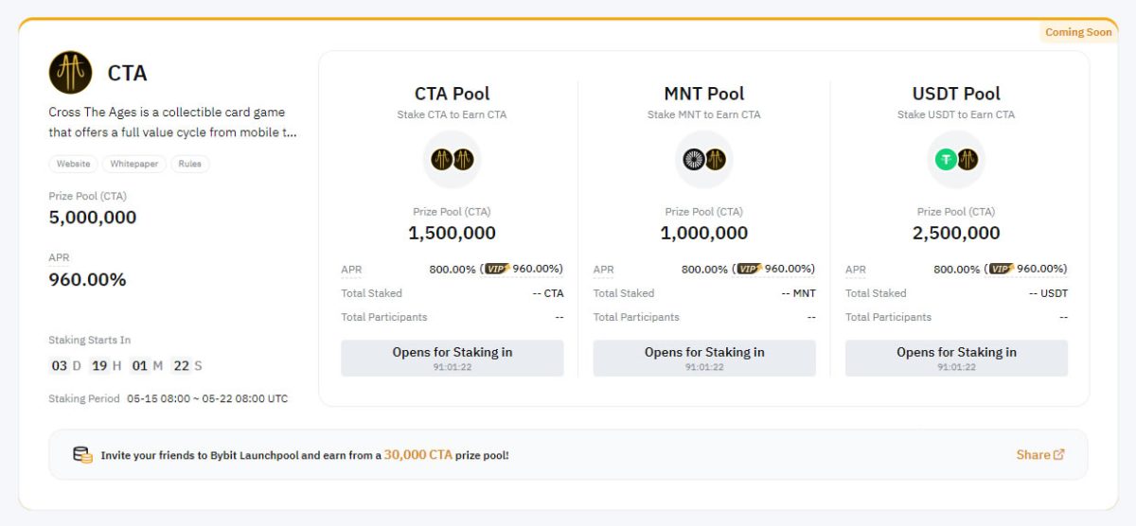The width and height of the screenshot is (1136, 526).
Task: Click the 1,000,000 prize pool value
Action: [x=704, y=233]
